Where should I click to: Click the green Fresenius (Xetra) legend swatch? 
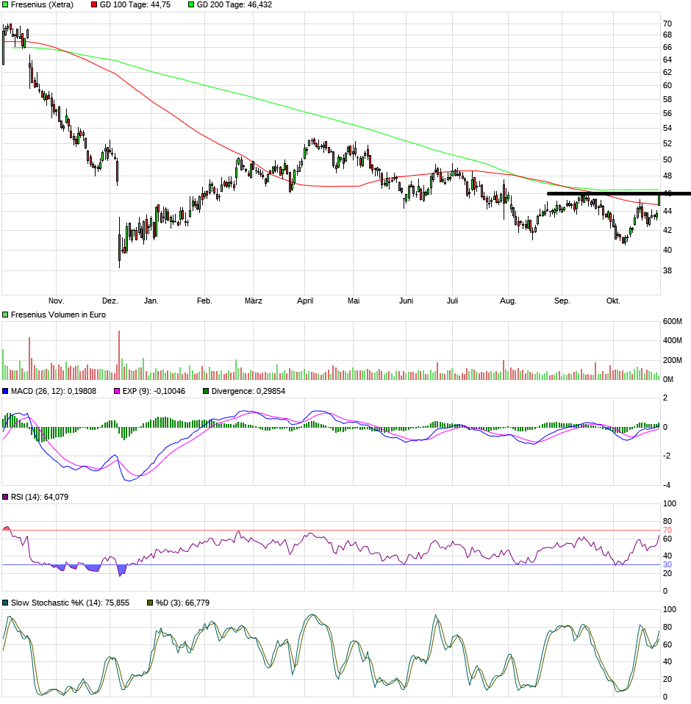(x=5, y=4)
